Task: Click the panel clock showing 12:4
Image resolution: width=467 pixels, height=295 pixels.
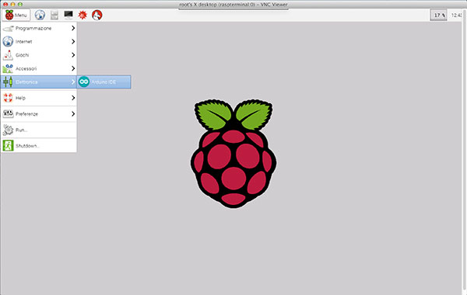Action: 458,16
